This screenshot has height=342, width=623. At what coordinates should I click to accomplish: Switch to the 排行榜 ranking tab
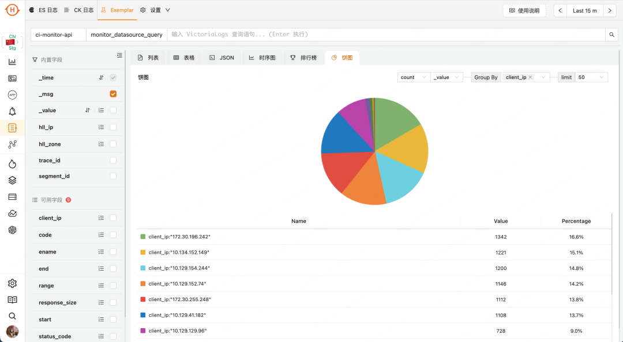coord(303,58)
